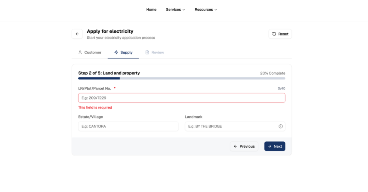Focus the LR/Plot/Parcel No. input field

tap(181, 98)
